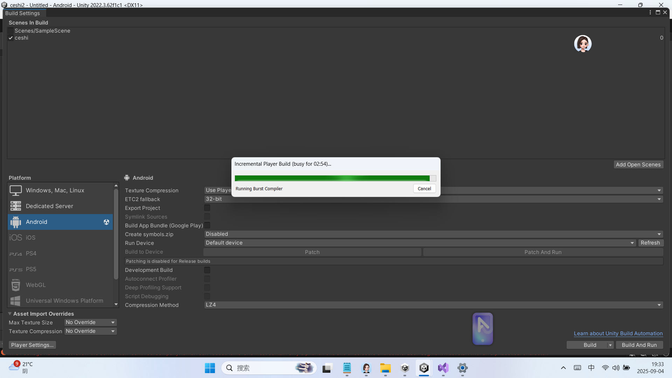Viewport: 672px width, 378px height.
Task: Click the Android robot platform icon
Action: click(16, 222)
